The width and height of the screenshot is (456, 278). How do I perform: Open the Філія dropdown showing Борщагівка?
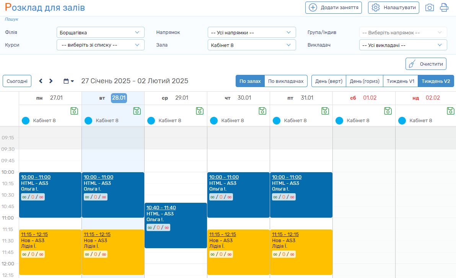pos(100,32)
